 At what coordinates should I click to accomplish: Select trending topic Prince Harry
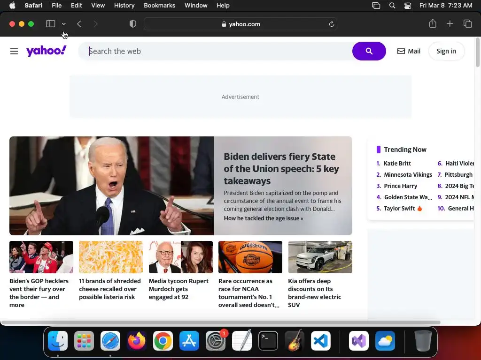(400, 186)
